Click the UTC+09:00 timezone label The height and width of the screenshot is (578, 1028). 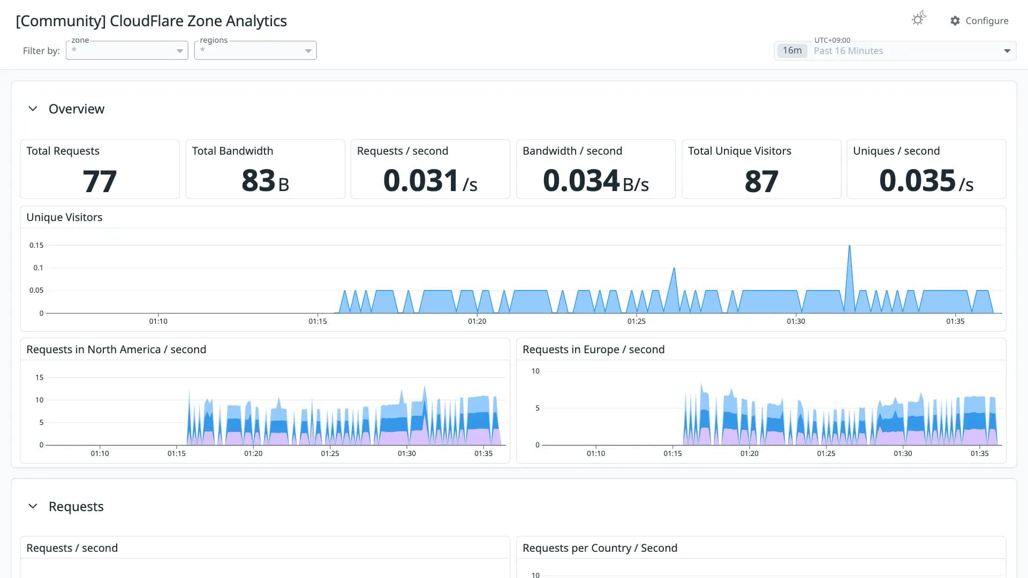pyautogui.click(x=832, y=40)
